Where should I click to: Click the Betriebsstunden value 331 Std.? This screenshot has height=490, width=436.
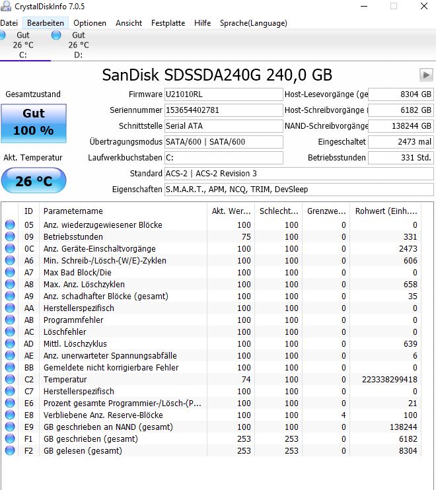tap(401, 158)
